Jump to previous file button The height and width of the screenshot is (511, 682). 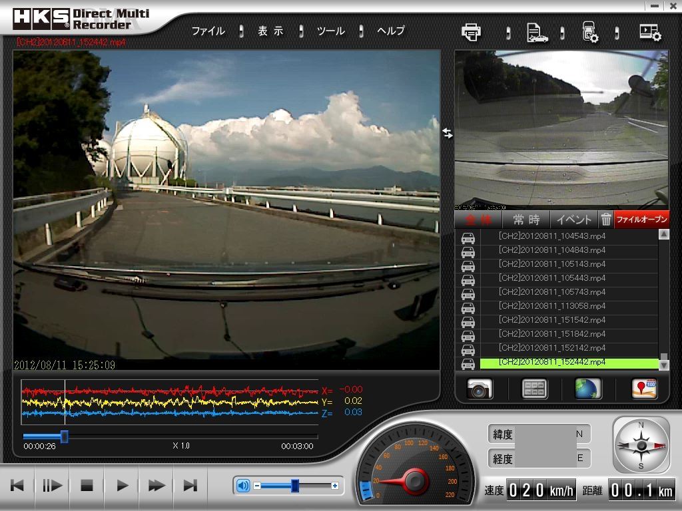point(17,485)
